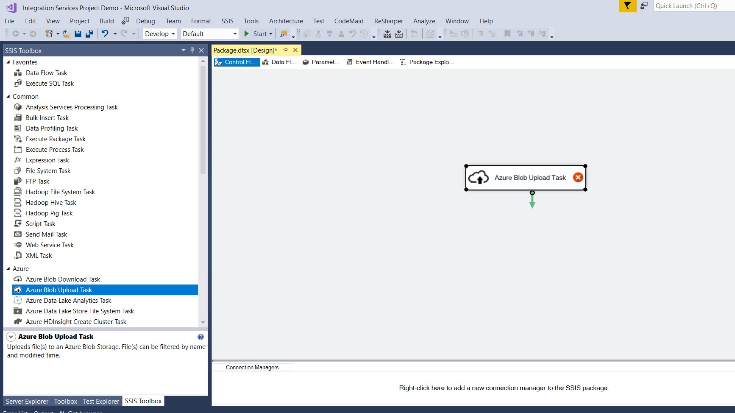
Task: Open the Event Handlers designer tab
Action: click(370, 62)
